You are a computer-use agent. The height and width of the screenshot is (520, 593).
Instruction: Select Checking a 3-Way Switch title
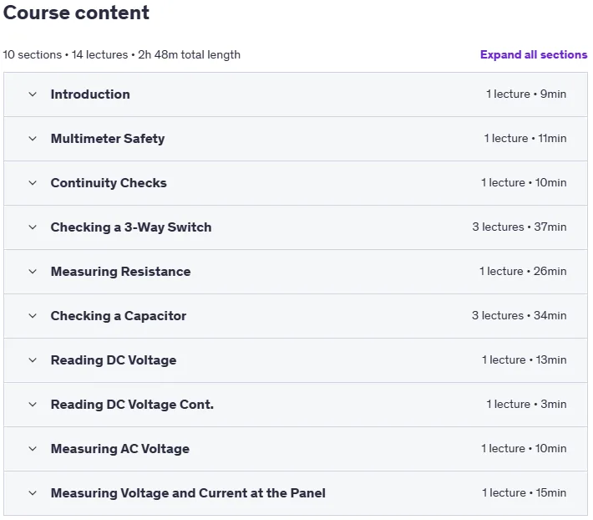tap(131, 227)
